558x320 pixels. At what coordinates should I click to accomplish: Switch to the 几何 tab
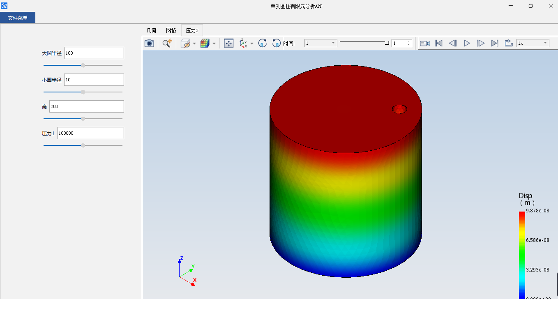click(151, 30)
